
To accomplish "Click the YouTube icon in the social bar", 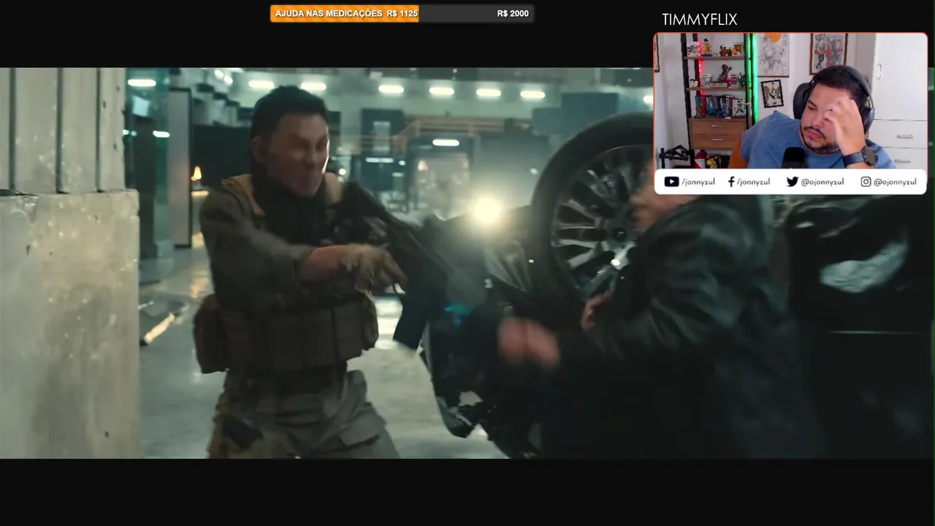I will 671,182.
